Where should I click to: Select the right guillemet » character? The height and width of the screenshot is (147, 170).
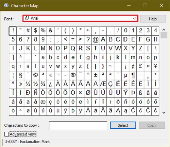click(20, 84)
